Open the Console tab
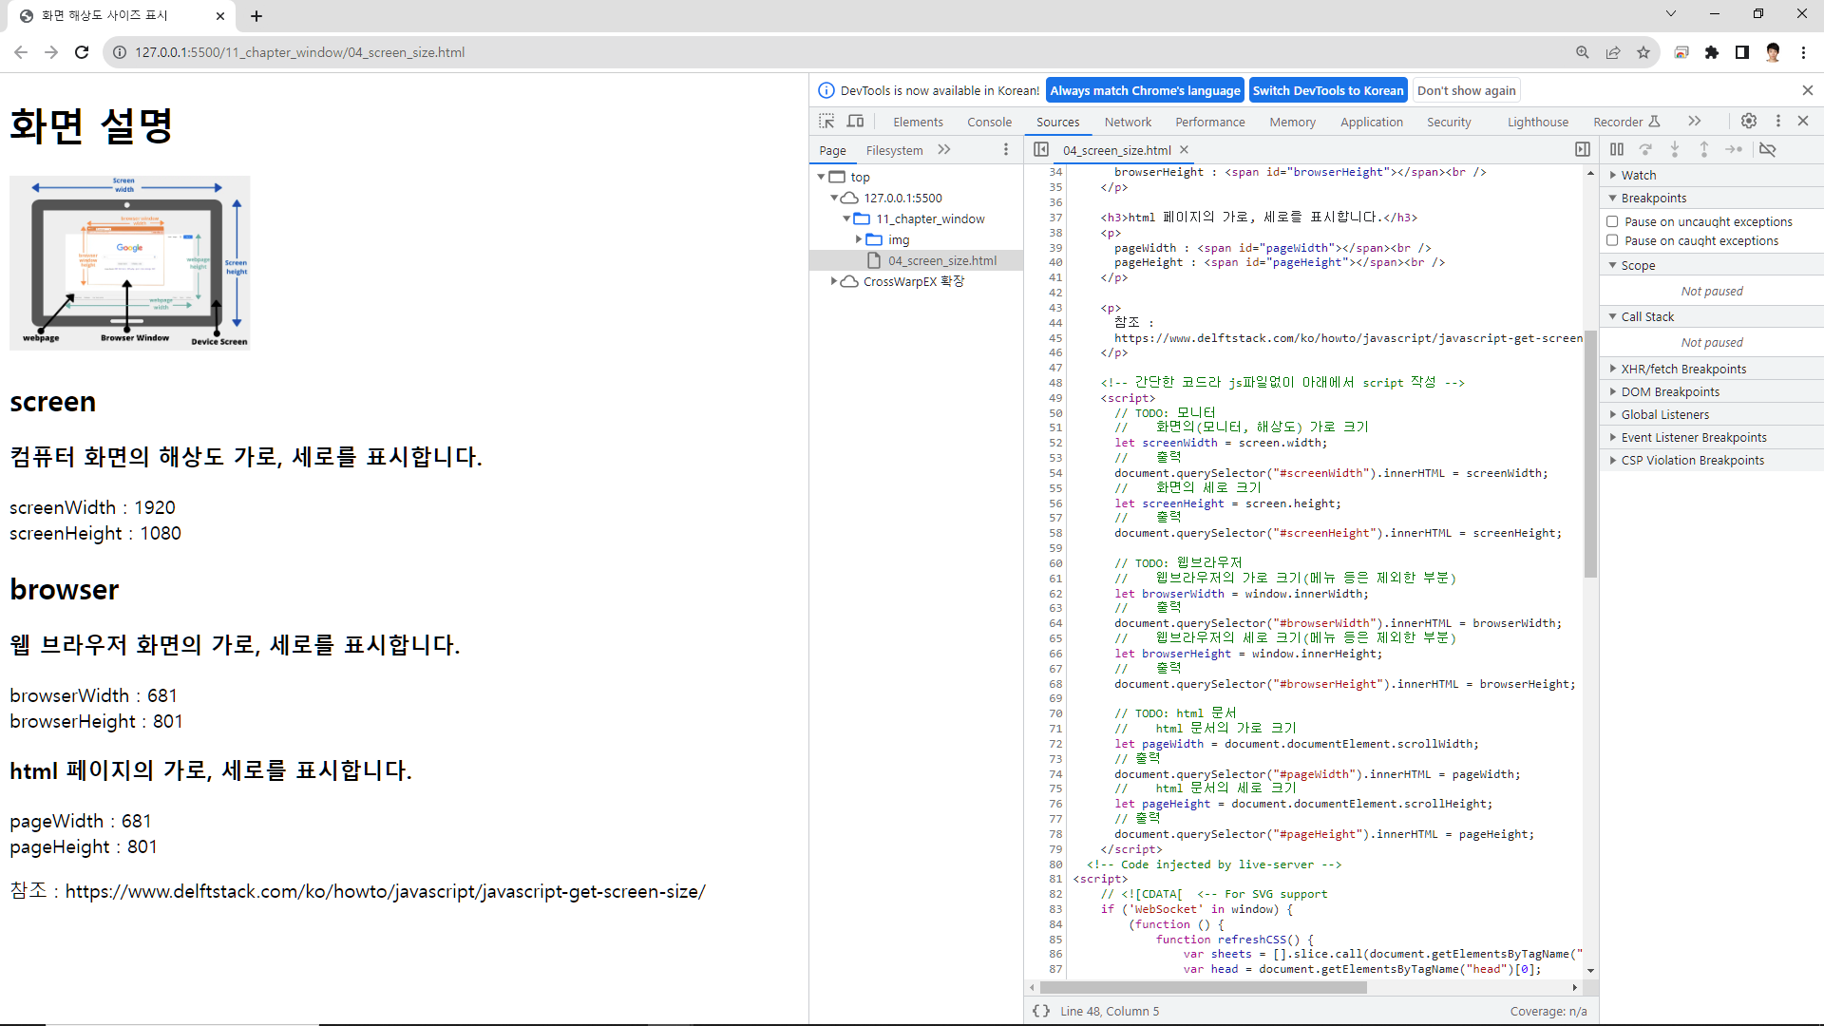This screenshot has width=1824, height=1026. pyautogui.click(x=989, y=122)
